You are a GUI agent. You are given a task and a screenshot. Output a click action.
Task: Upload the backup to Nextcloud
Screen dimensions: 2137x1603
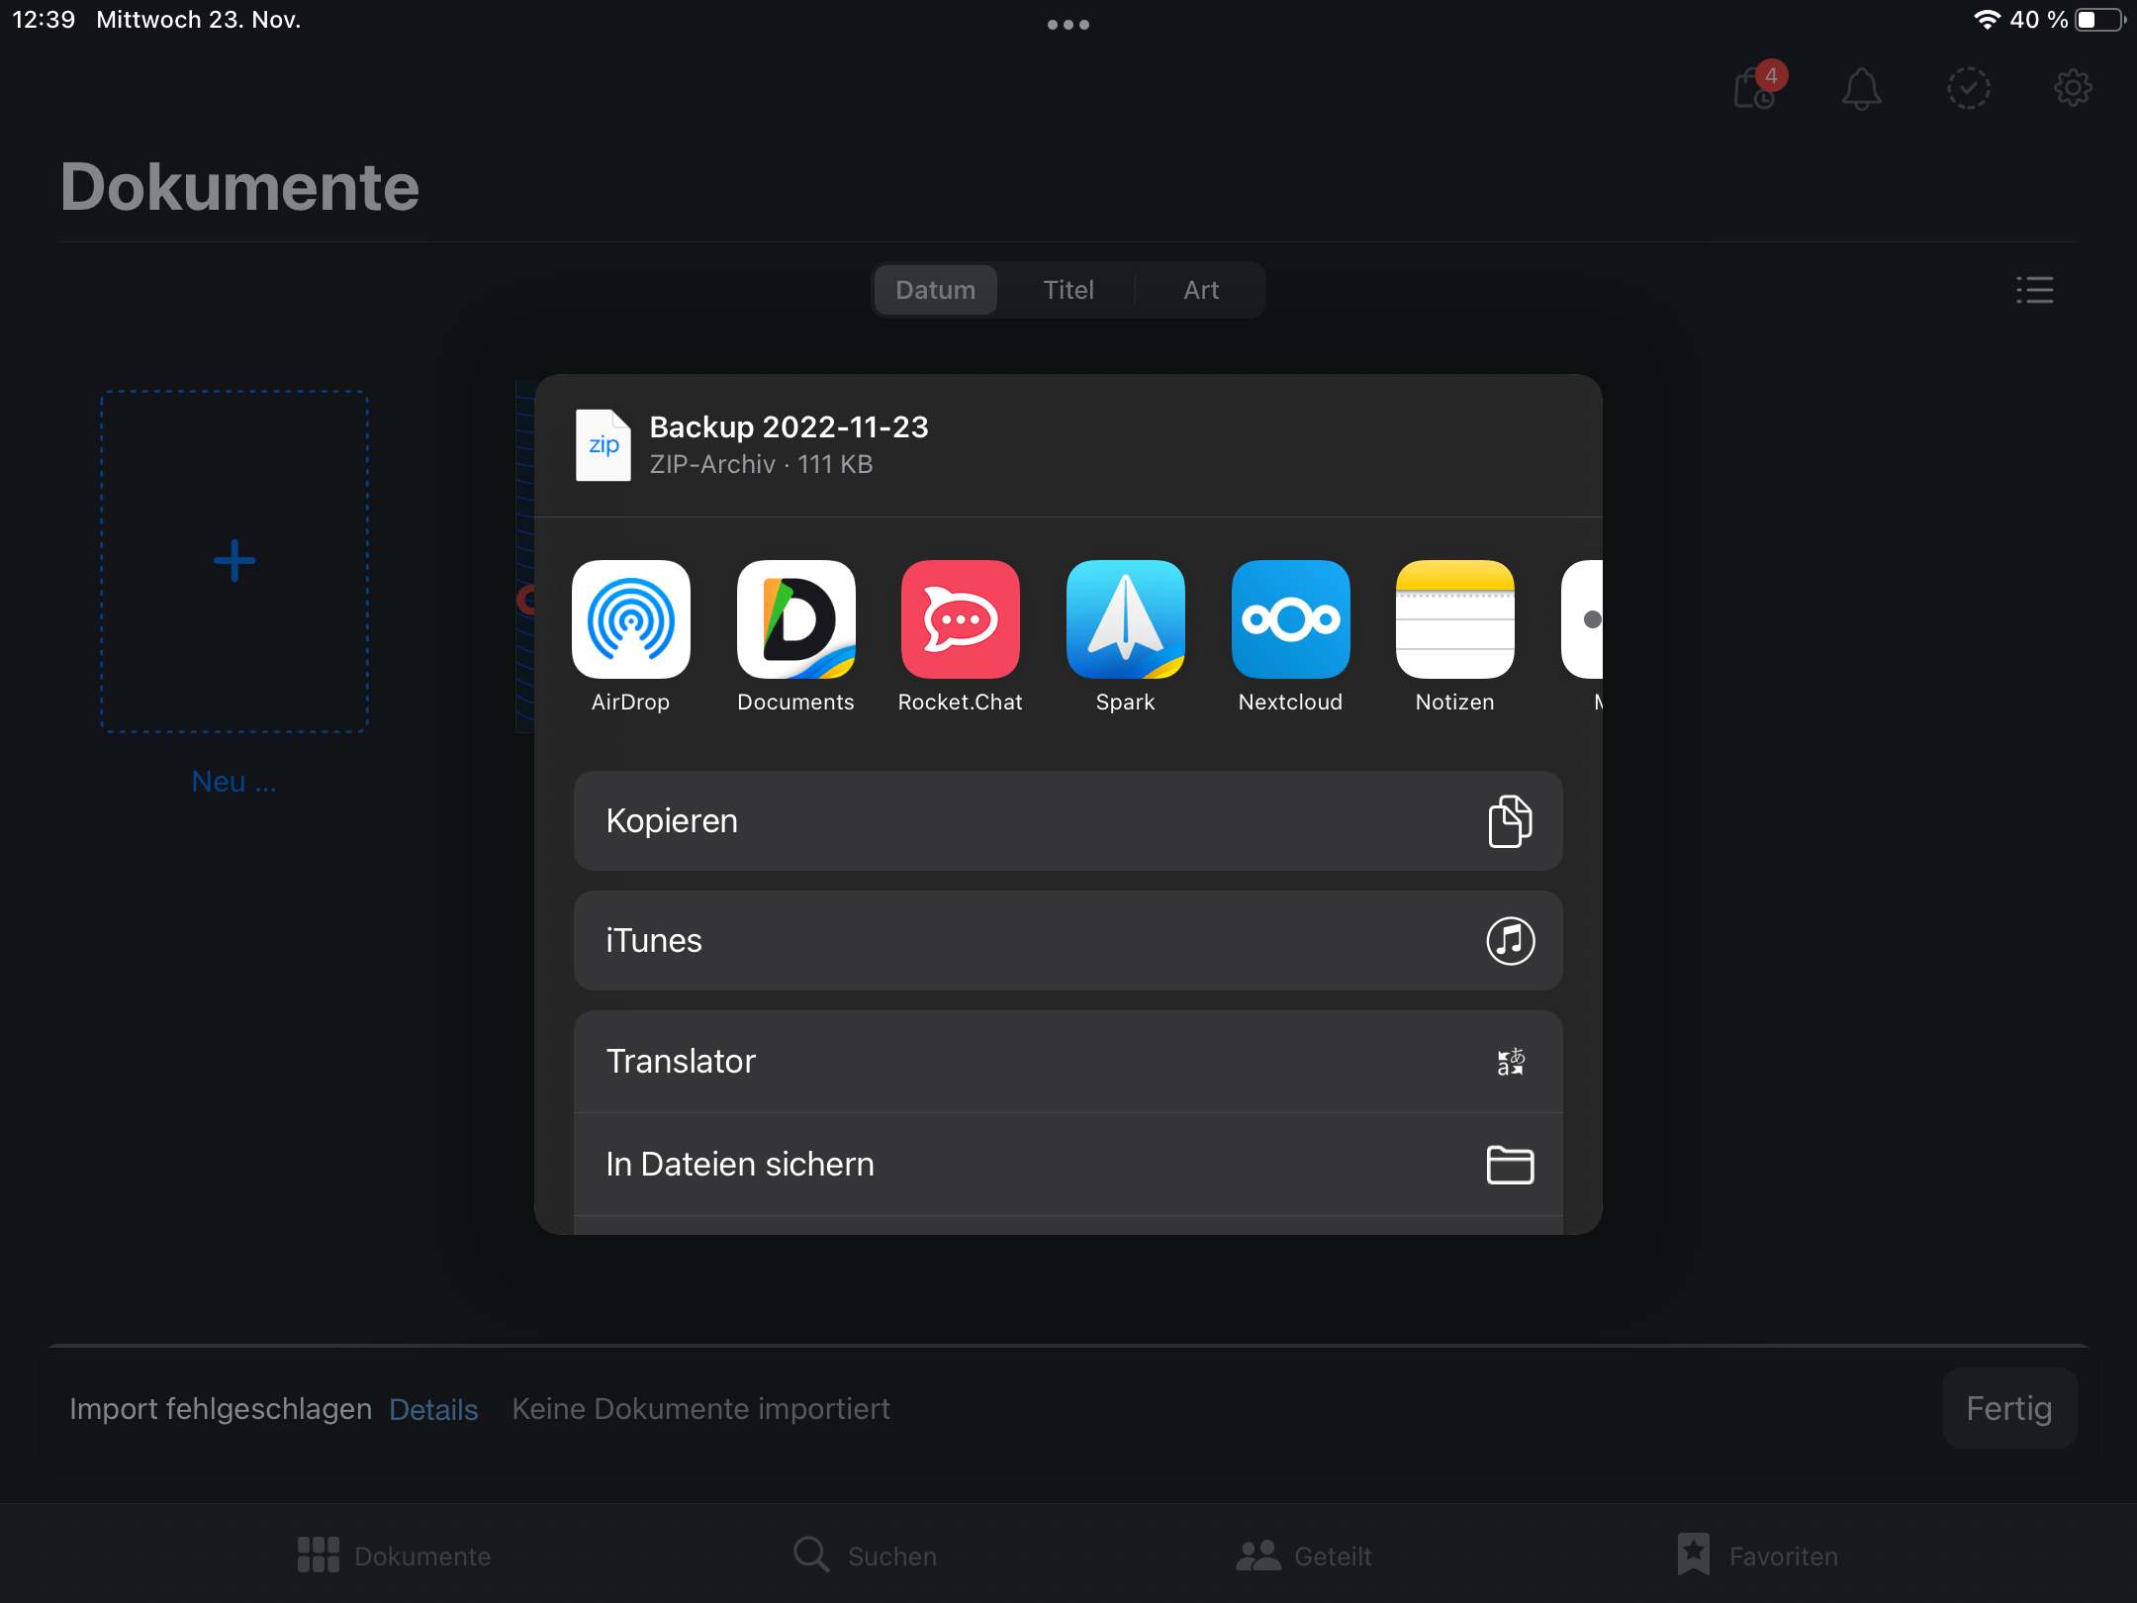pos(1290,619)
